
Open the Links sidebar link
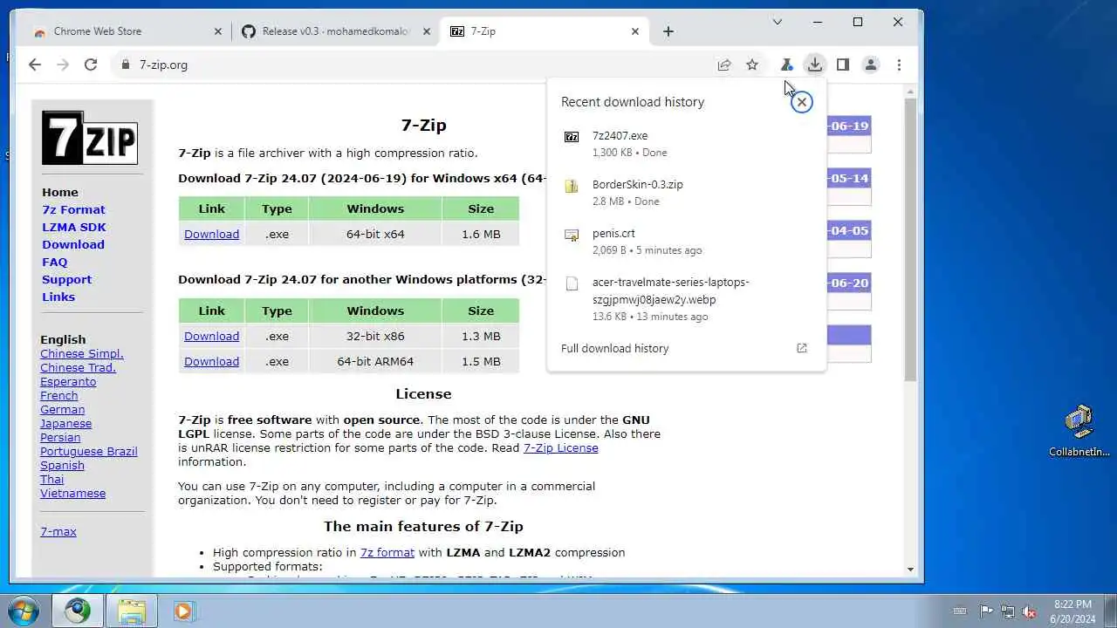click(x=58, y=297)
